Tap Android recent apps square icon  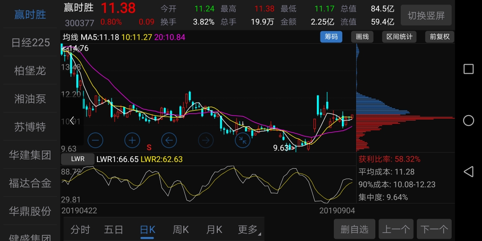(469, 69)
